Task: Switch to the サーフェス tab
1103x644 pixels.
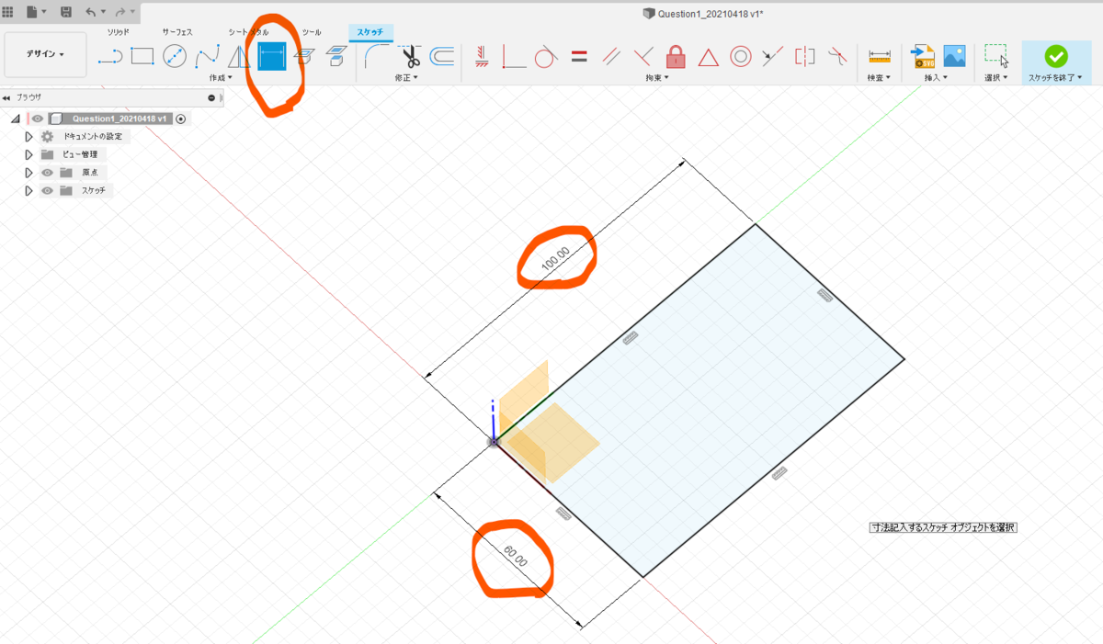Action: click(x=177, y=32)
